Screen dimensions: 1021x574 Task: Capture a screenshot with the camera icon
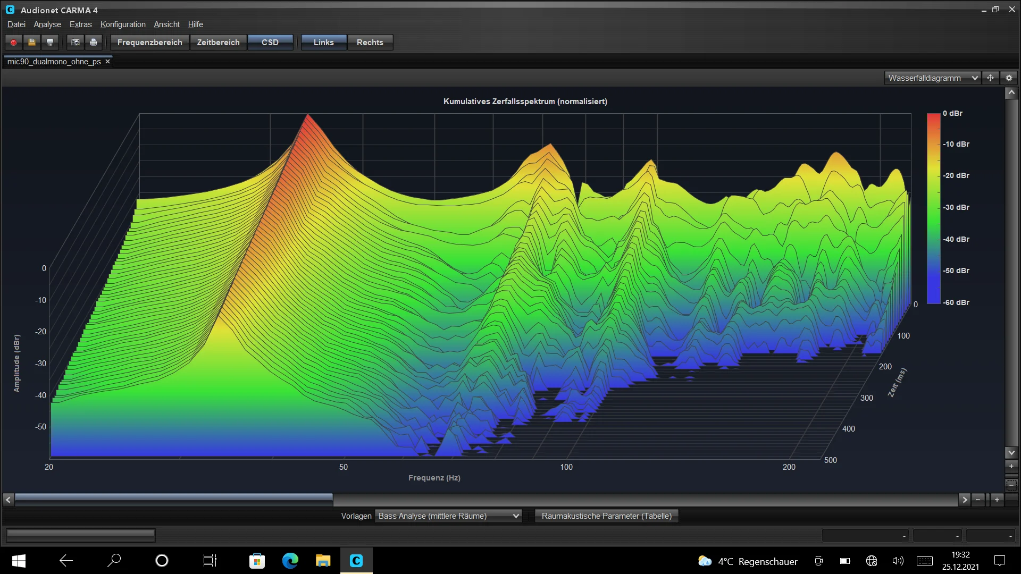[76, 42]
